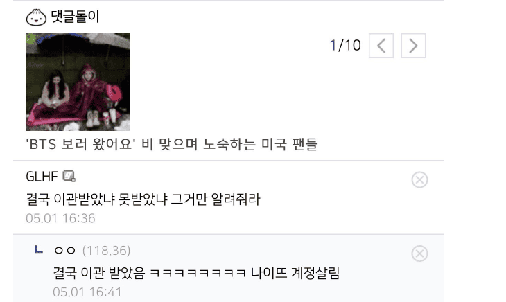Image resolution: width=506 pixels, height=302 pixels.
Task: Open headline 'BTS 보러 왔어요' link
Action: pyautogui.click(x=172, y=144)
